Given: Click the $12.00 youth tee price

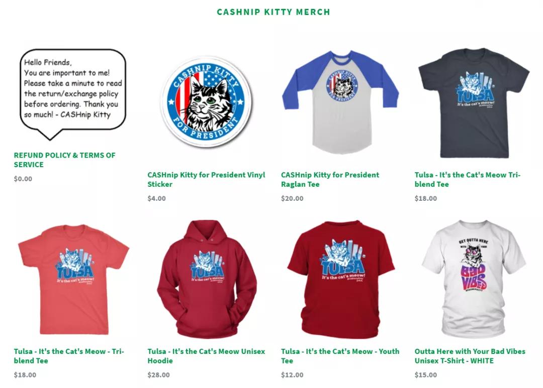Looking at the screenshot, I should (292, 375).
